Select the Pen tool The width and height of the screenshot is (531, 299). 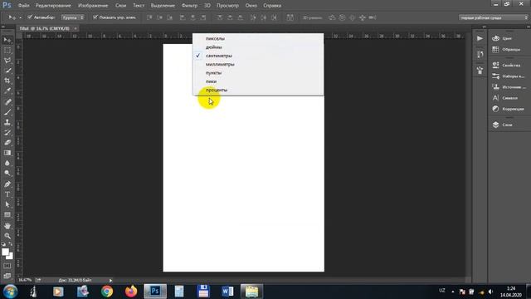coord(7,184)
